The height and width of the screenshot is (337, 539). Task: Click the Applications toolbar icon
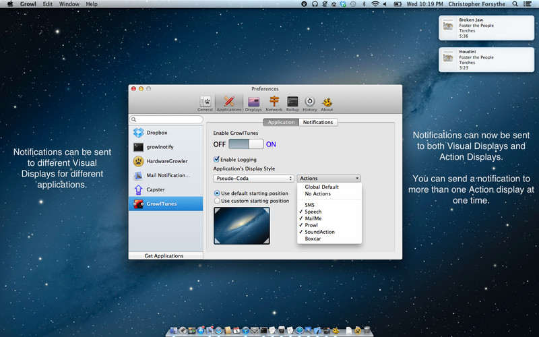tap(229, 102)
